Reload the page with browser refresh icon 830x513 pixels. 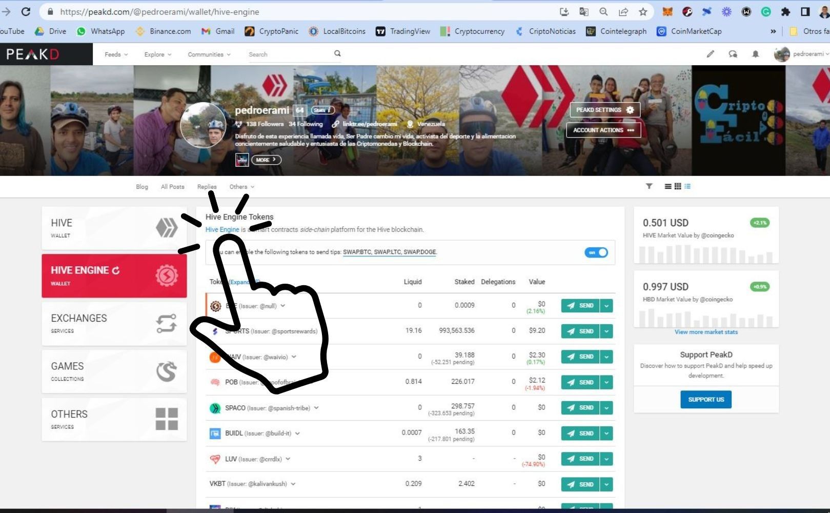coord(26,11)
